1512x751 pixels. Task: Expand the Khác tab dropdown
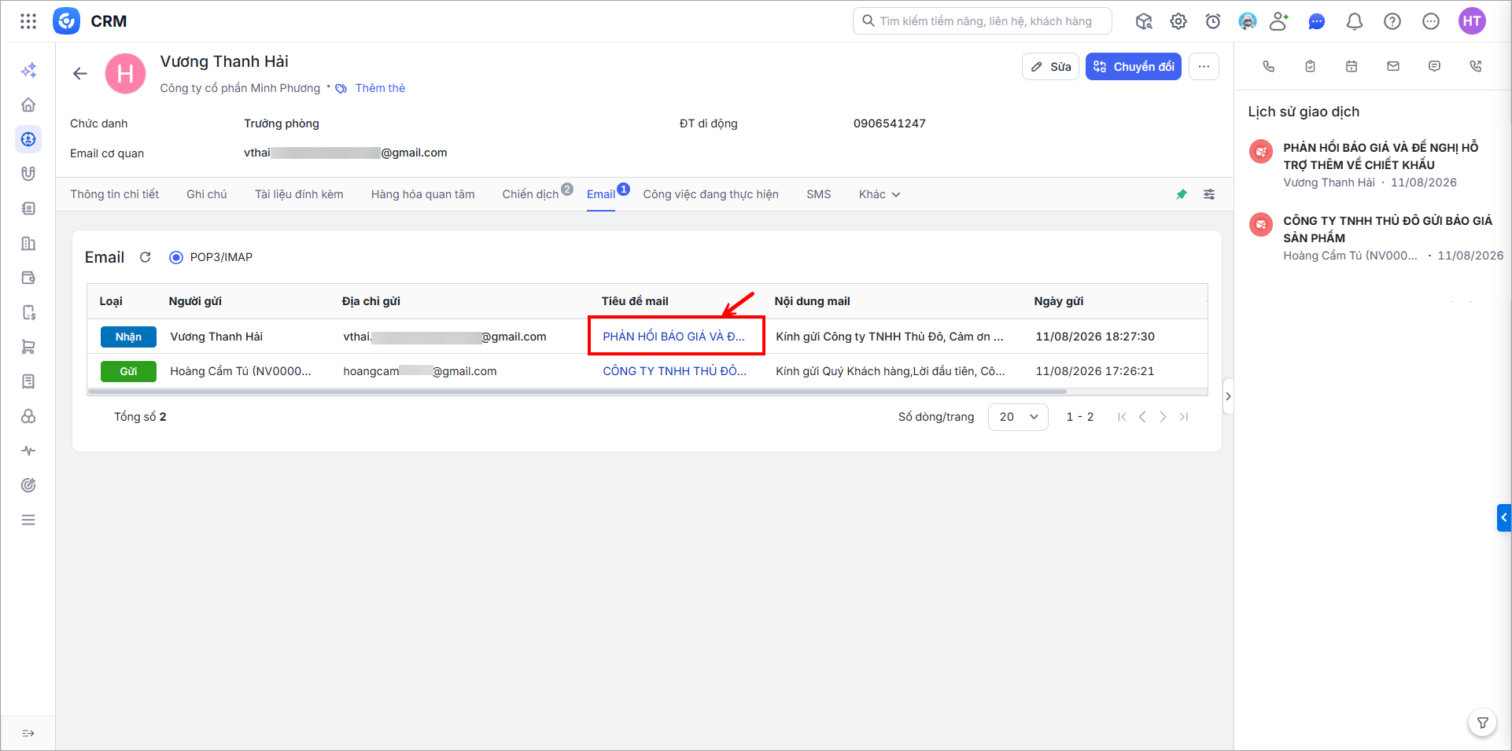880,194
